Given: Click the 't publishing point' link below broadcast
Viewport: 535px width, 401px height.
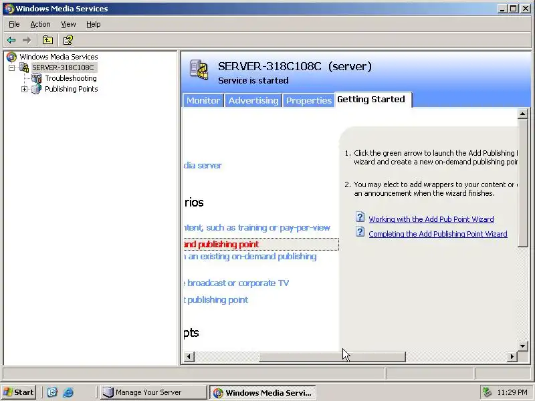Looking at the screenshot, I should click(x=216, y=299).
